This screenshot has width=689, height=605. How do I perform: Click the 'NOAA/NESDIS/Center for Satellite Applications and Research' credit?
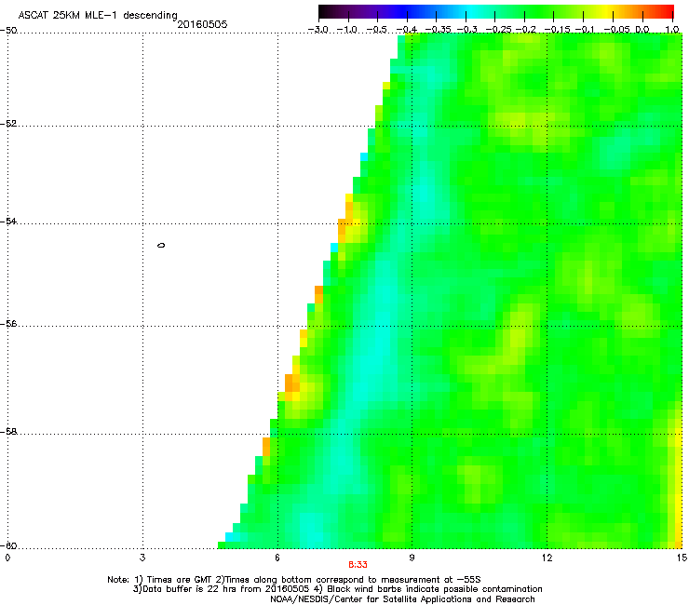click(402, 598)
